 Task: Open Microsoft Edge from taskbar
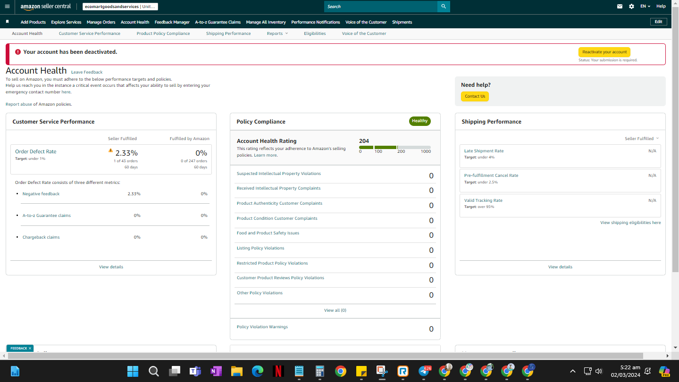pyautogui.click(x=257, y=371)
